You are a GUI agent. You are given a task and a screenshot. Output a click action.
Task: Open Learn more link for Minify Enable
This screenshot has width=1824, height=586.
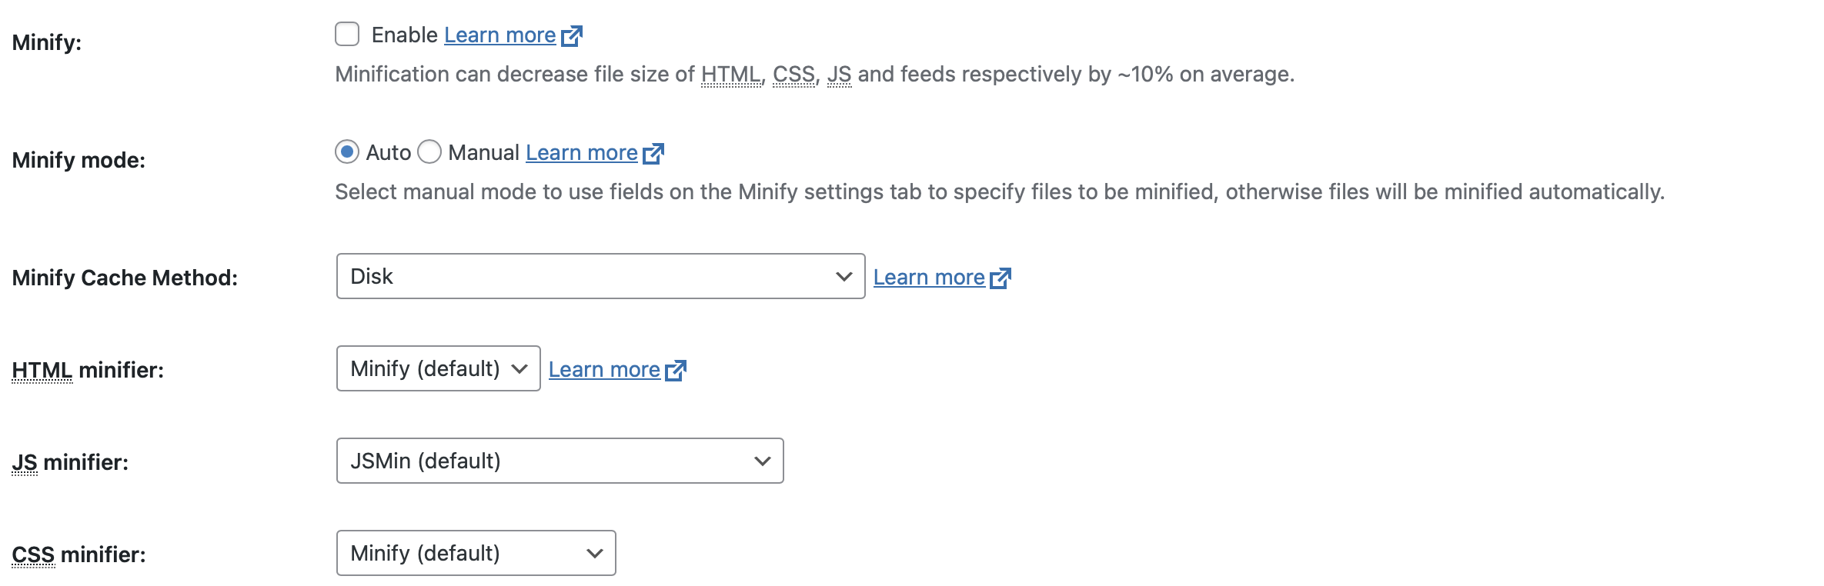pos(500,35)
